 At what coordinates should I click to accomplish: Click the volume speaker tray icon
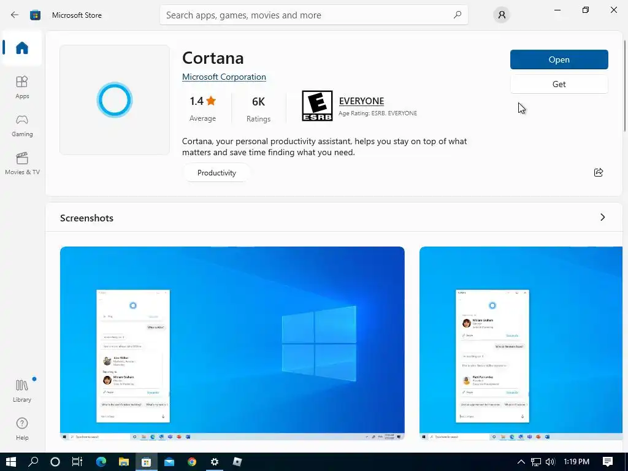coord(550,462)
